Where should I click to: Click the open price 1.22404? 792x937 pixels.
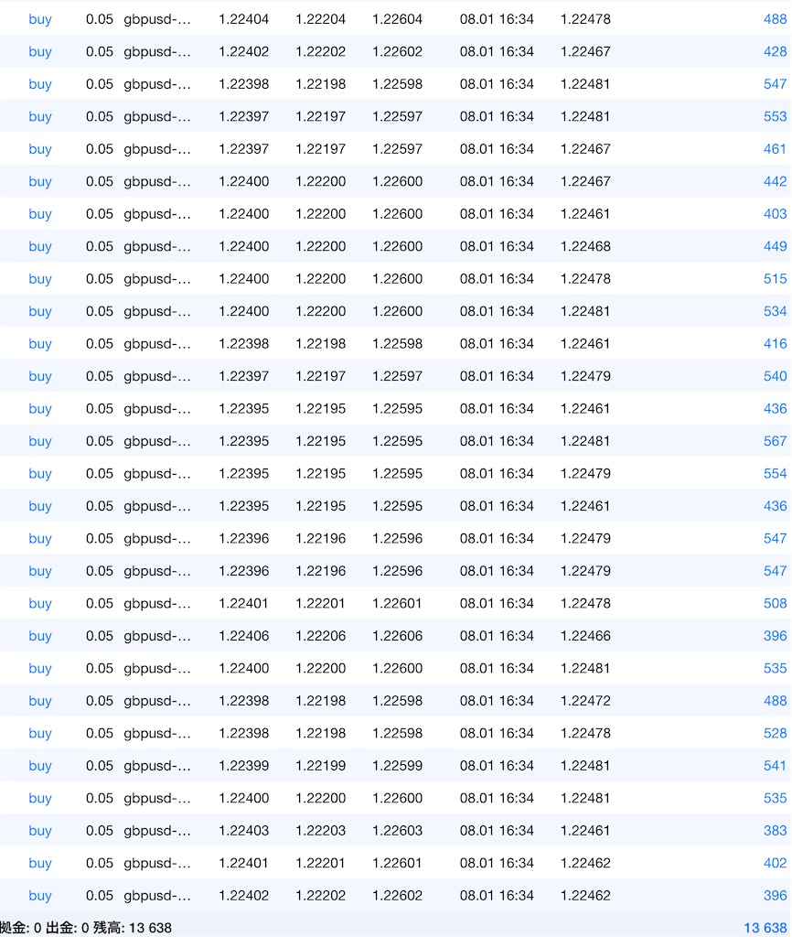[243, 19]
